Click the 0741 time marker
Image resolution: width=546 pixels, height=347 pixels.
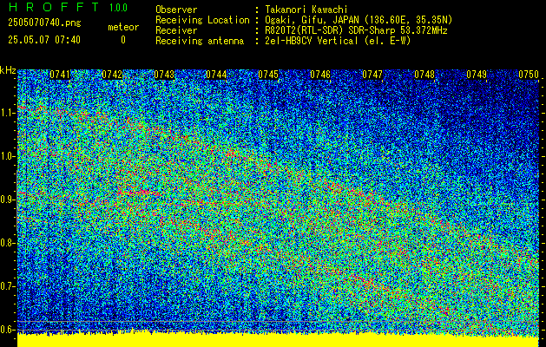(x=60, y=75)
